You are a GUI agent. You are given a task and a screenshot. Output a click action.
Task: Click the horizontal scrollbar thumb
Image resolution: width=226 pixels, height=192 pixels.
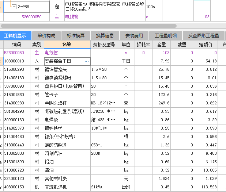pos(88,26)
